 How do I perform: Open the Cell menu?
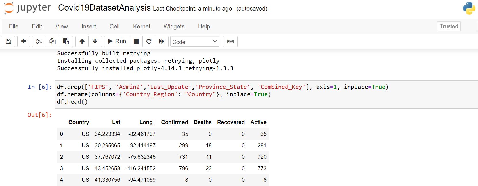pos(114,26)
